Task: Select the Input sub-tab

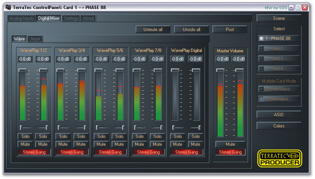Action: (35, 39)
